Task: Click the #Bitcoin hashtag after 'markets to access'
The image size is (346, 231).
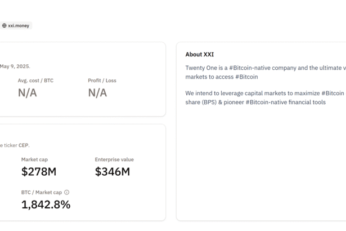Action: pyautogui.click(x=246, y=77)
